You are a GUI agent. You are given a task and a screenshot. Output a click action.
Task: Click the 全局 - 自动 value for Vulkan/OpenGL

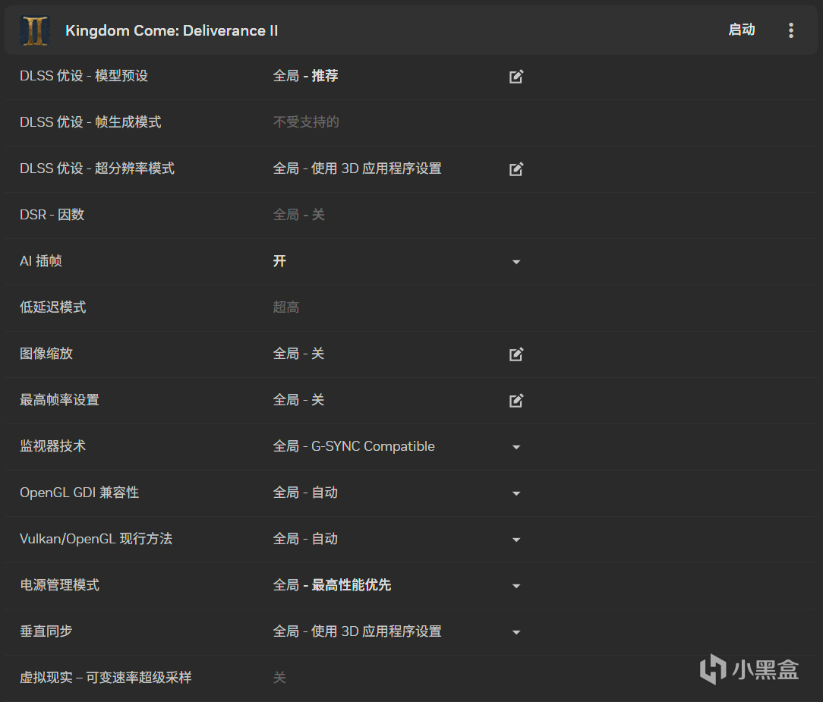[x=305, y=538]
